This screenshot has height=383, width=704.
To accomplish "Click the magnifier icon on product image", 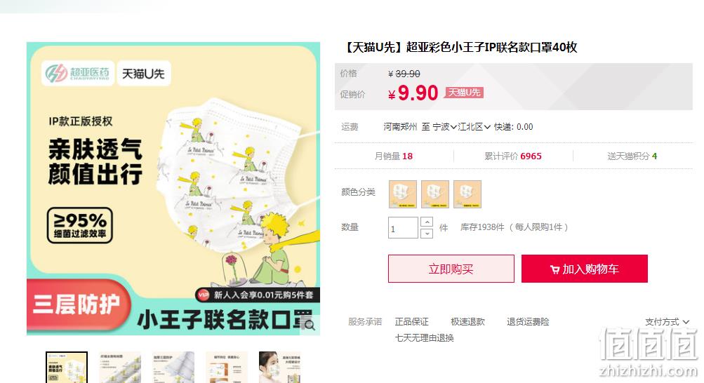I will tap(310, 325).
